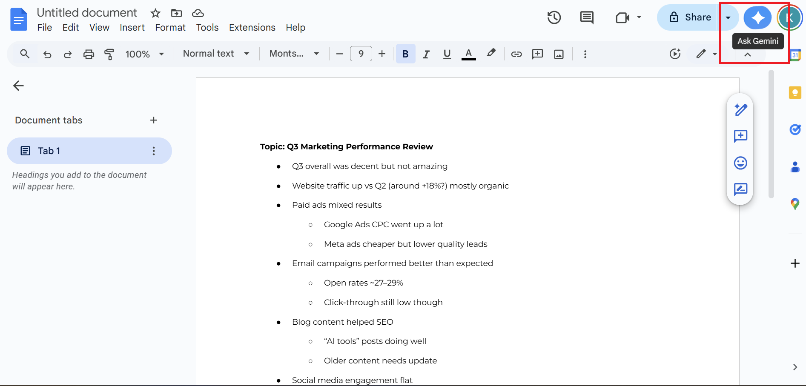Click the Move to folder icon

tap(176, 13)
